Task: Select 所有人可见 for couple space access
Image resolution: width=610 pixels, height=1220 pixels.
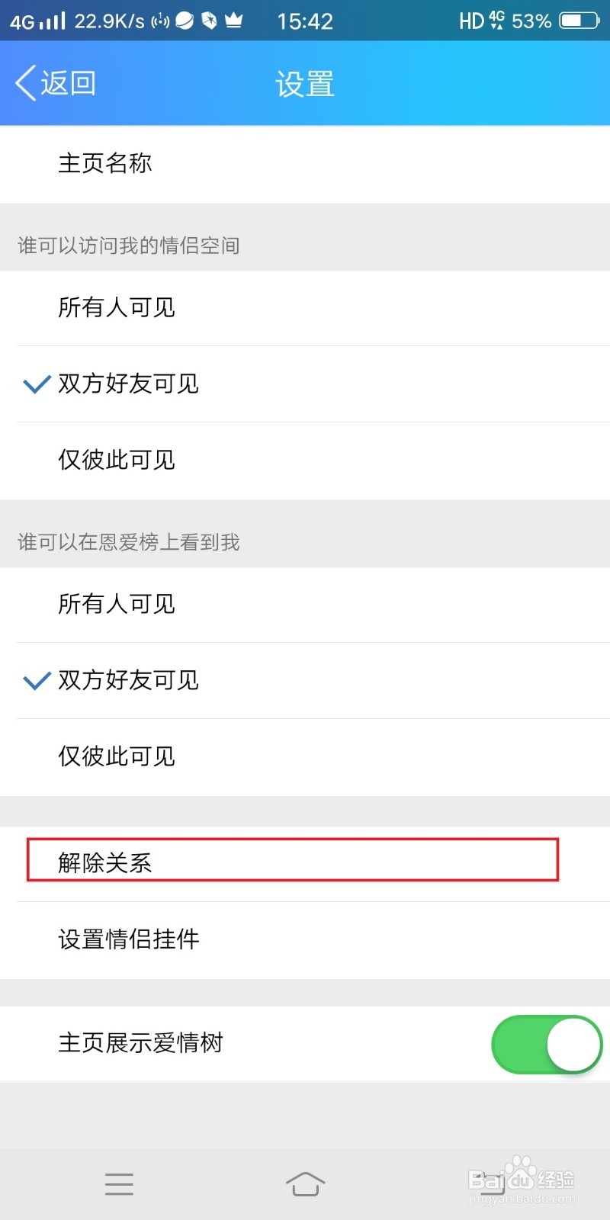Action: (305, 308)
